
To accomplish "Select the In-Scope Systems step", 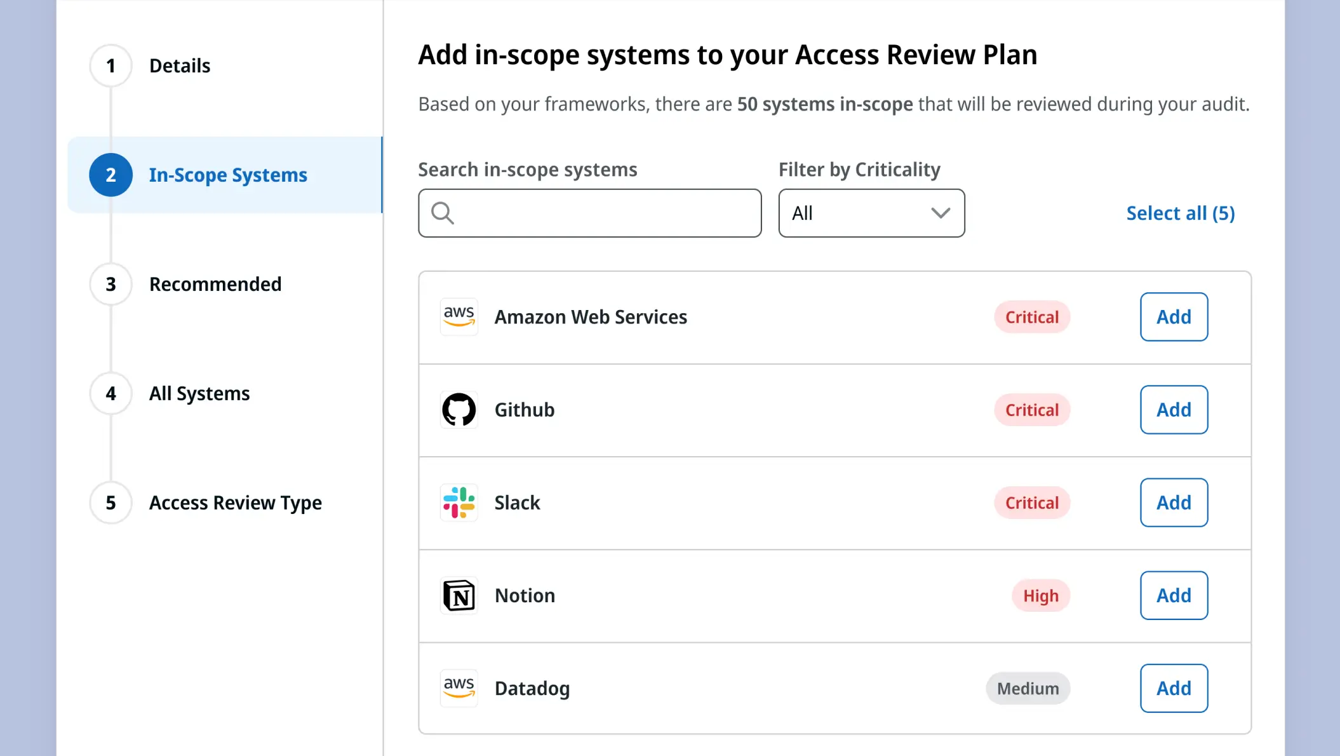I will click(227, 175).
